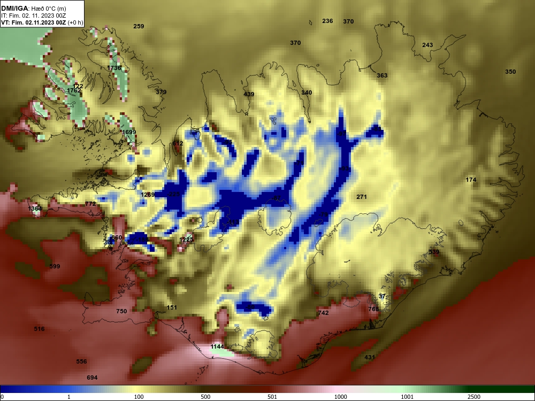Click the map value 694

coord(92,377)
